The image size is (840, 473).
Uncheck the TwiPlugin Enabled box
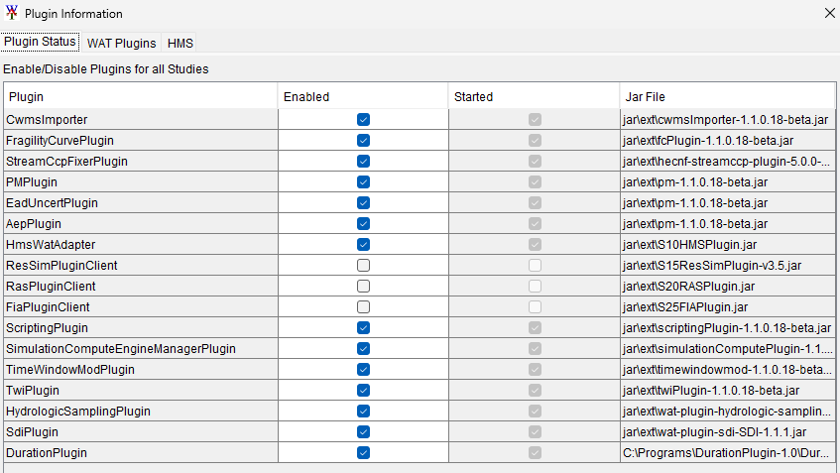pos(363,391)
